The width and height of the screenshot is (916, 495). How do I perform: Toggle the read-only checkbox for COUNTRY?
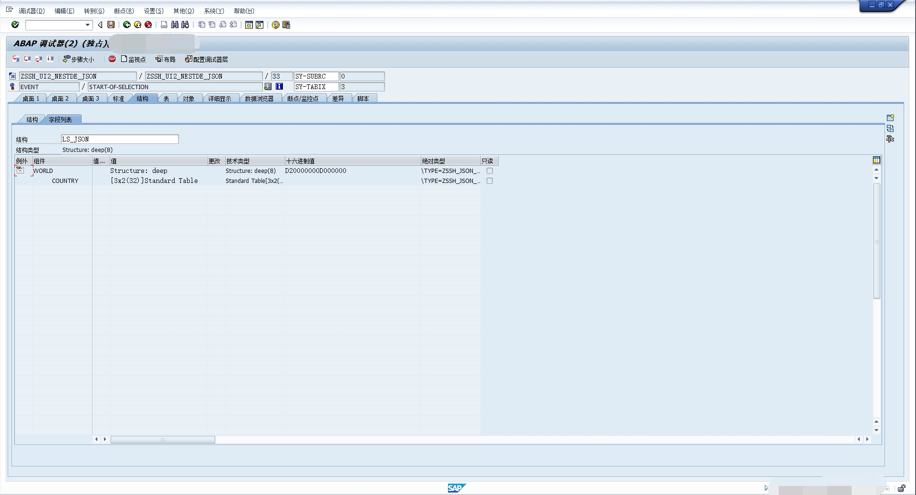(489, 181)
